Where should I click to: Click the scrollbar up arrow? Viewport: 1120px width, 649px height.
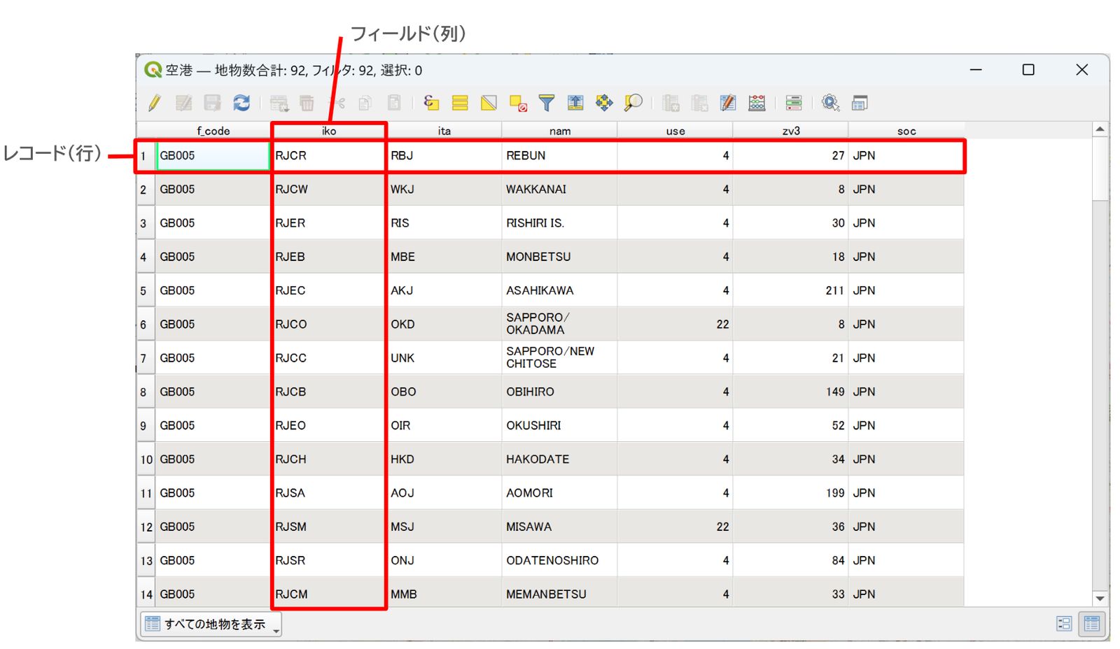pos(1100,129)
